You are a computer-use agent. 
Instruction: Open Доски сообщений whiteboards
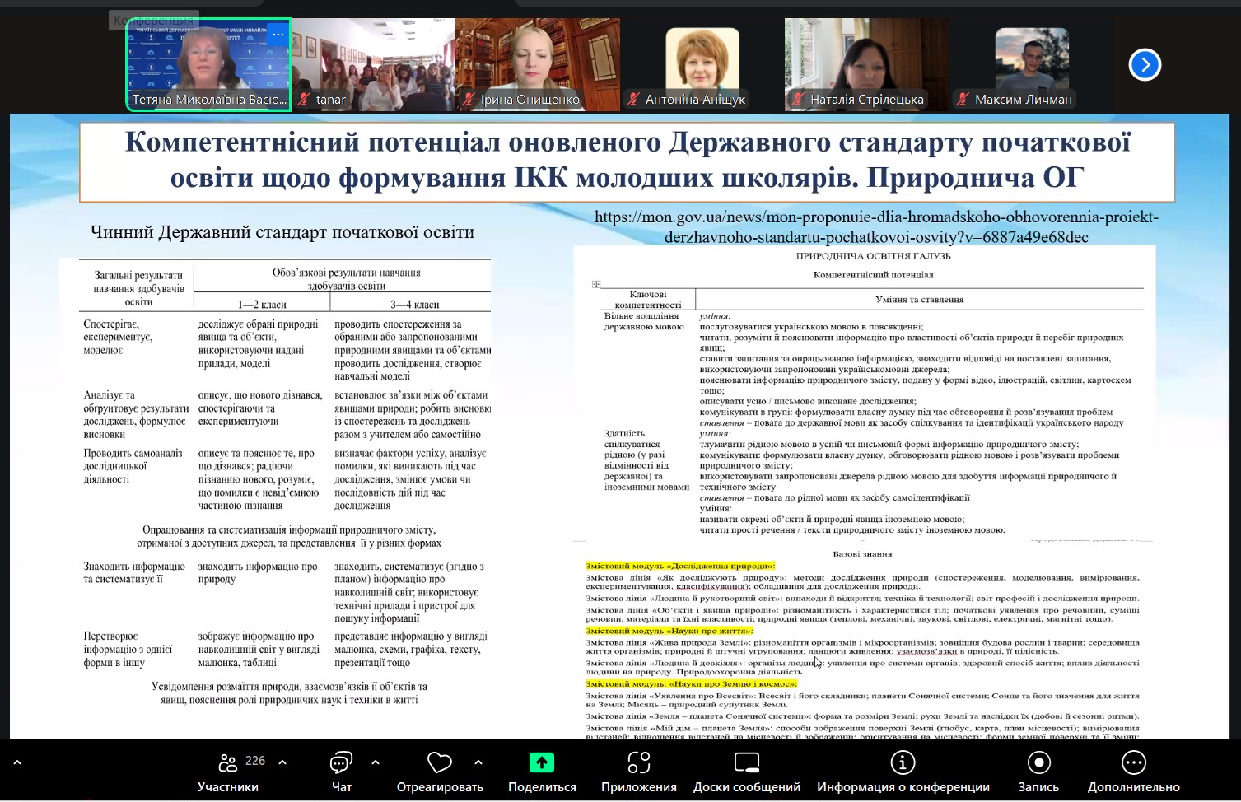click(x=746, y=763)
